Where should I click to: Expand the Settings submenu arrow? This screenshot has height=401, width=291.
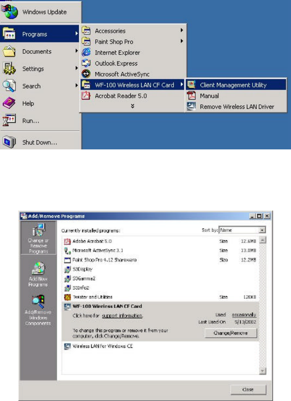click(x=76, y=68)
